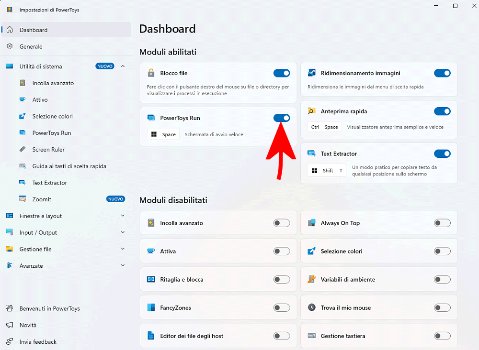
Task: Click the Win+Space shortcut on PowerToys Run card
Action: 163,134
